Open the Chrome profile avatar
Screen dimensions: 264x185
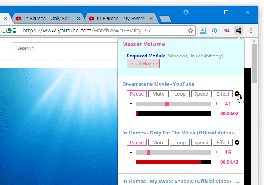pos(186,12)
